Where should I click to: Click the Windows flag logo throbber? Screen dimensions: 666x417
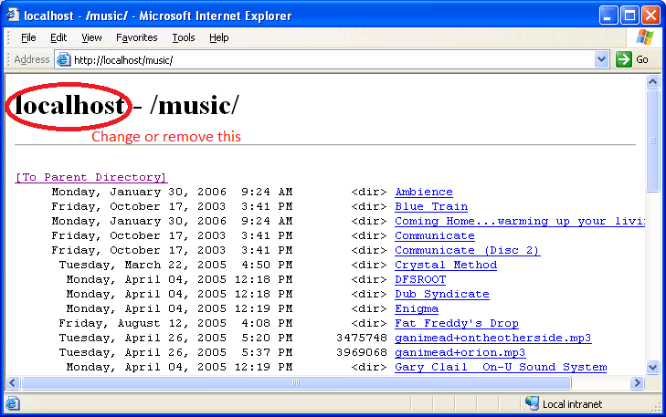click(645, 37)
